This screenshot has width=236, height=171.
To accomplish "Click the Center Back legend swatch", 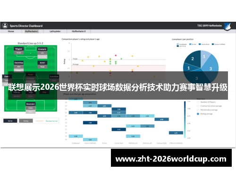I will pos(200,44).
